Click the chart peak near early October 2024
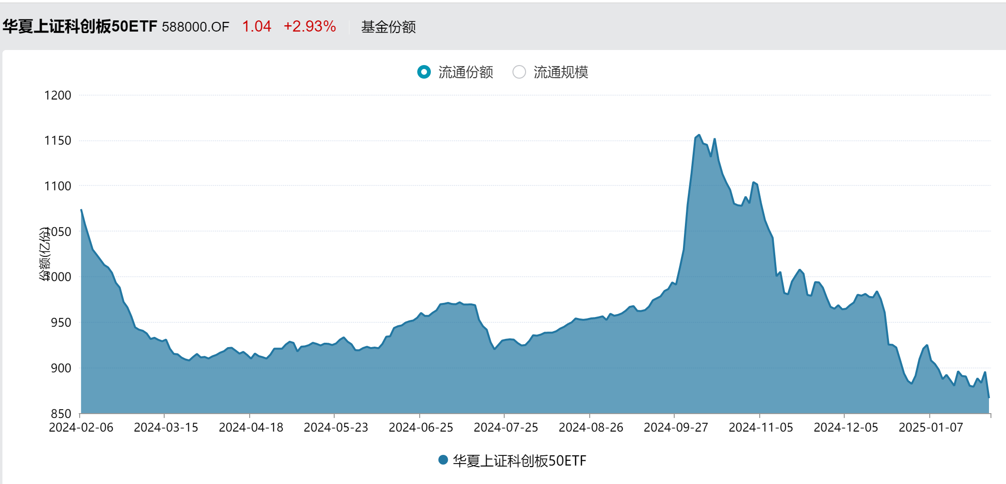The image size is (1006, 484). [699, 135]
